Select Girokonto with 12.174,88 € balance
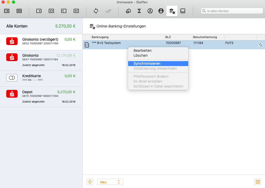This screenshot has height=188, width=265. coord(41,60)
